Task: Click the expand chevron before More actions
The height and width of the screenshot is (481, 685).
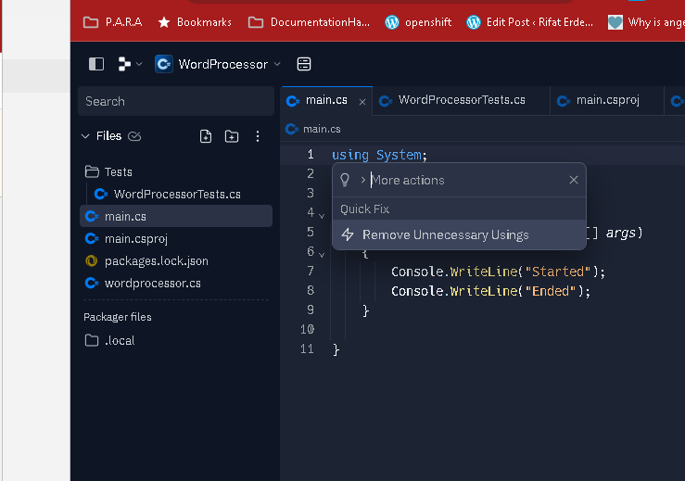Action: pos(362,180)
